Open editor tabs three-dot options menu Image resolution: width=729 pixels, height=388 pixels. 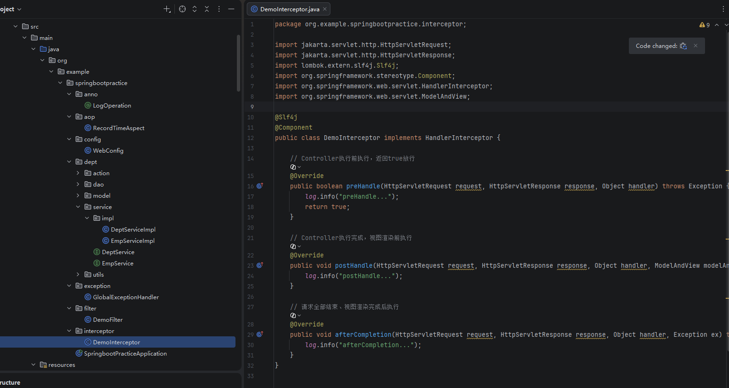[723, 9]
